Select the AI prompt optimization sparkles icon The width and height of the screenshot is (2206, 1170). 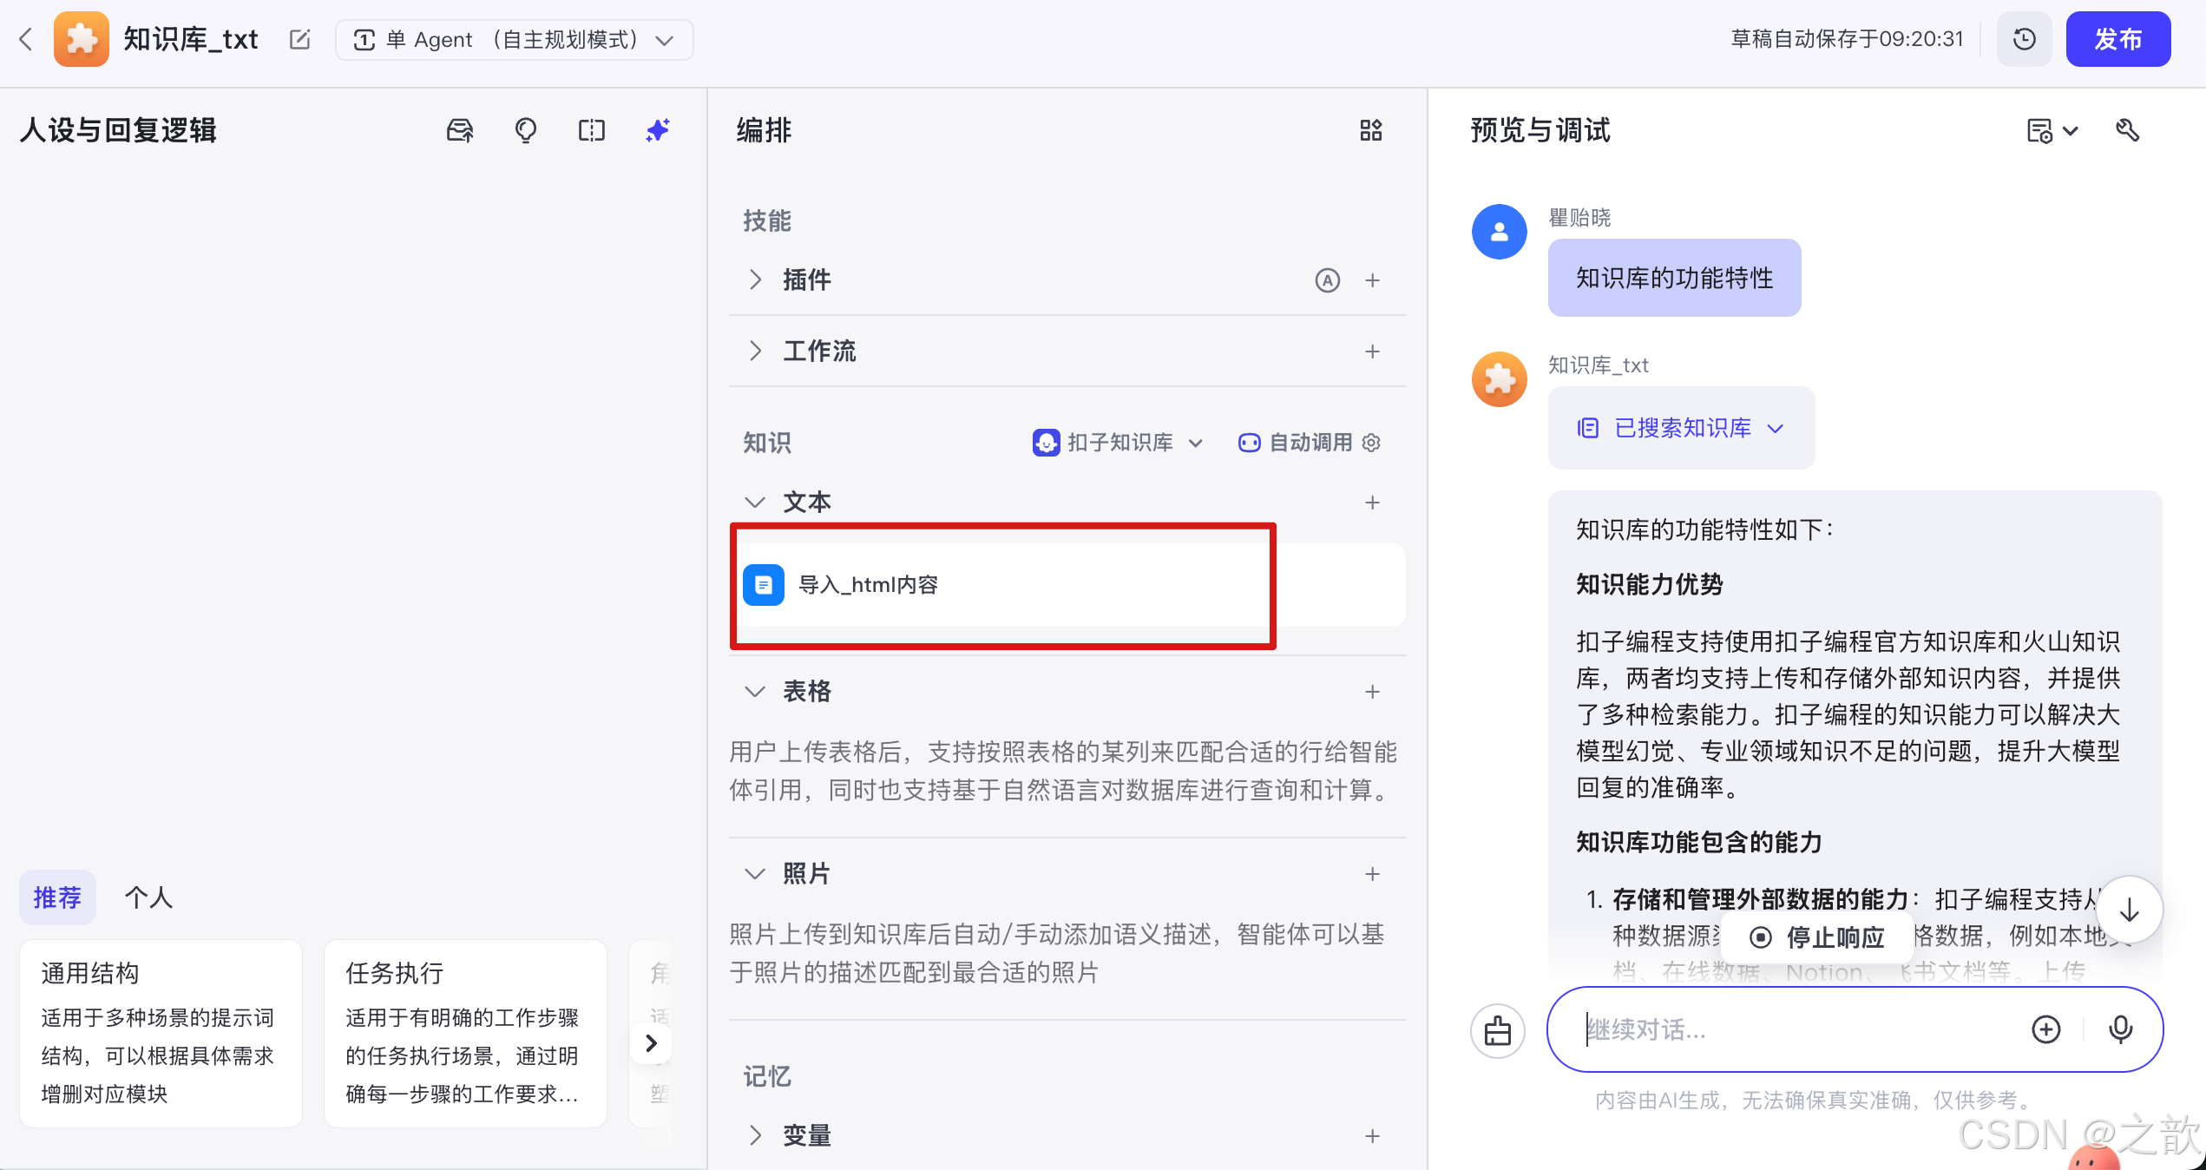(657, 131)
